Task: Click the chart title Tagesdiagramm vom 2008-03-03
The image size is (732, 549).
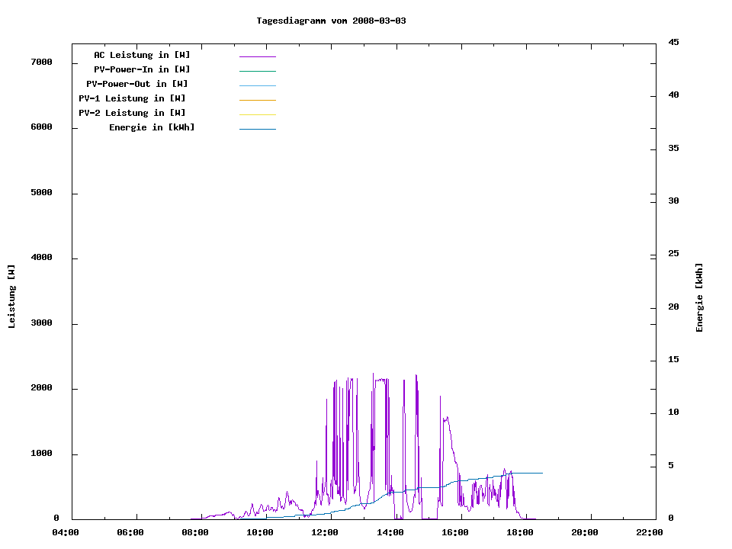Action: 331,21
